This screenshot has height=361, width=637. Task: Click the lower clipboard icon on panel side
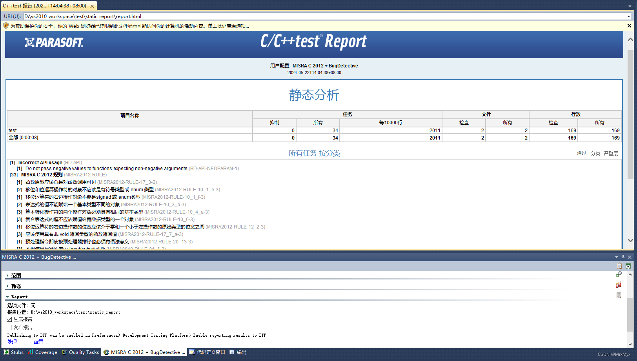pos(619,295)
